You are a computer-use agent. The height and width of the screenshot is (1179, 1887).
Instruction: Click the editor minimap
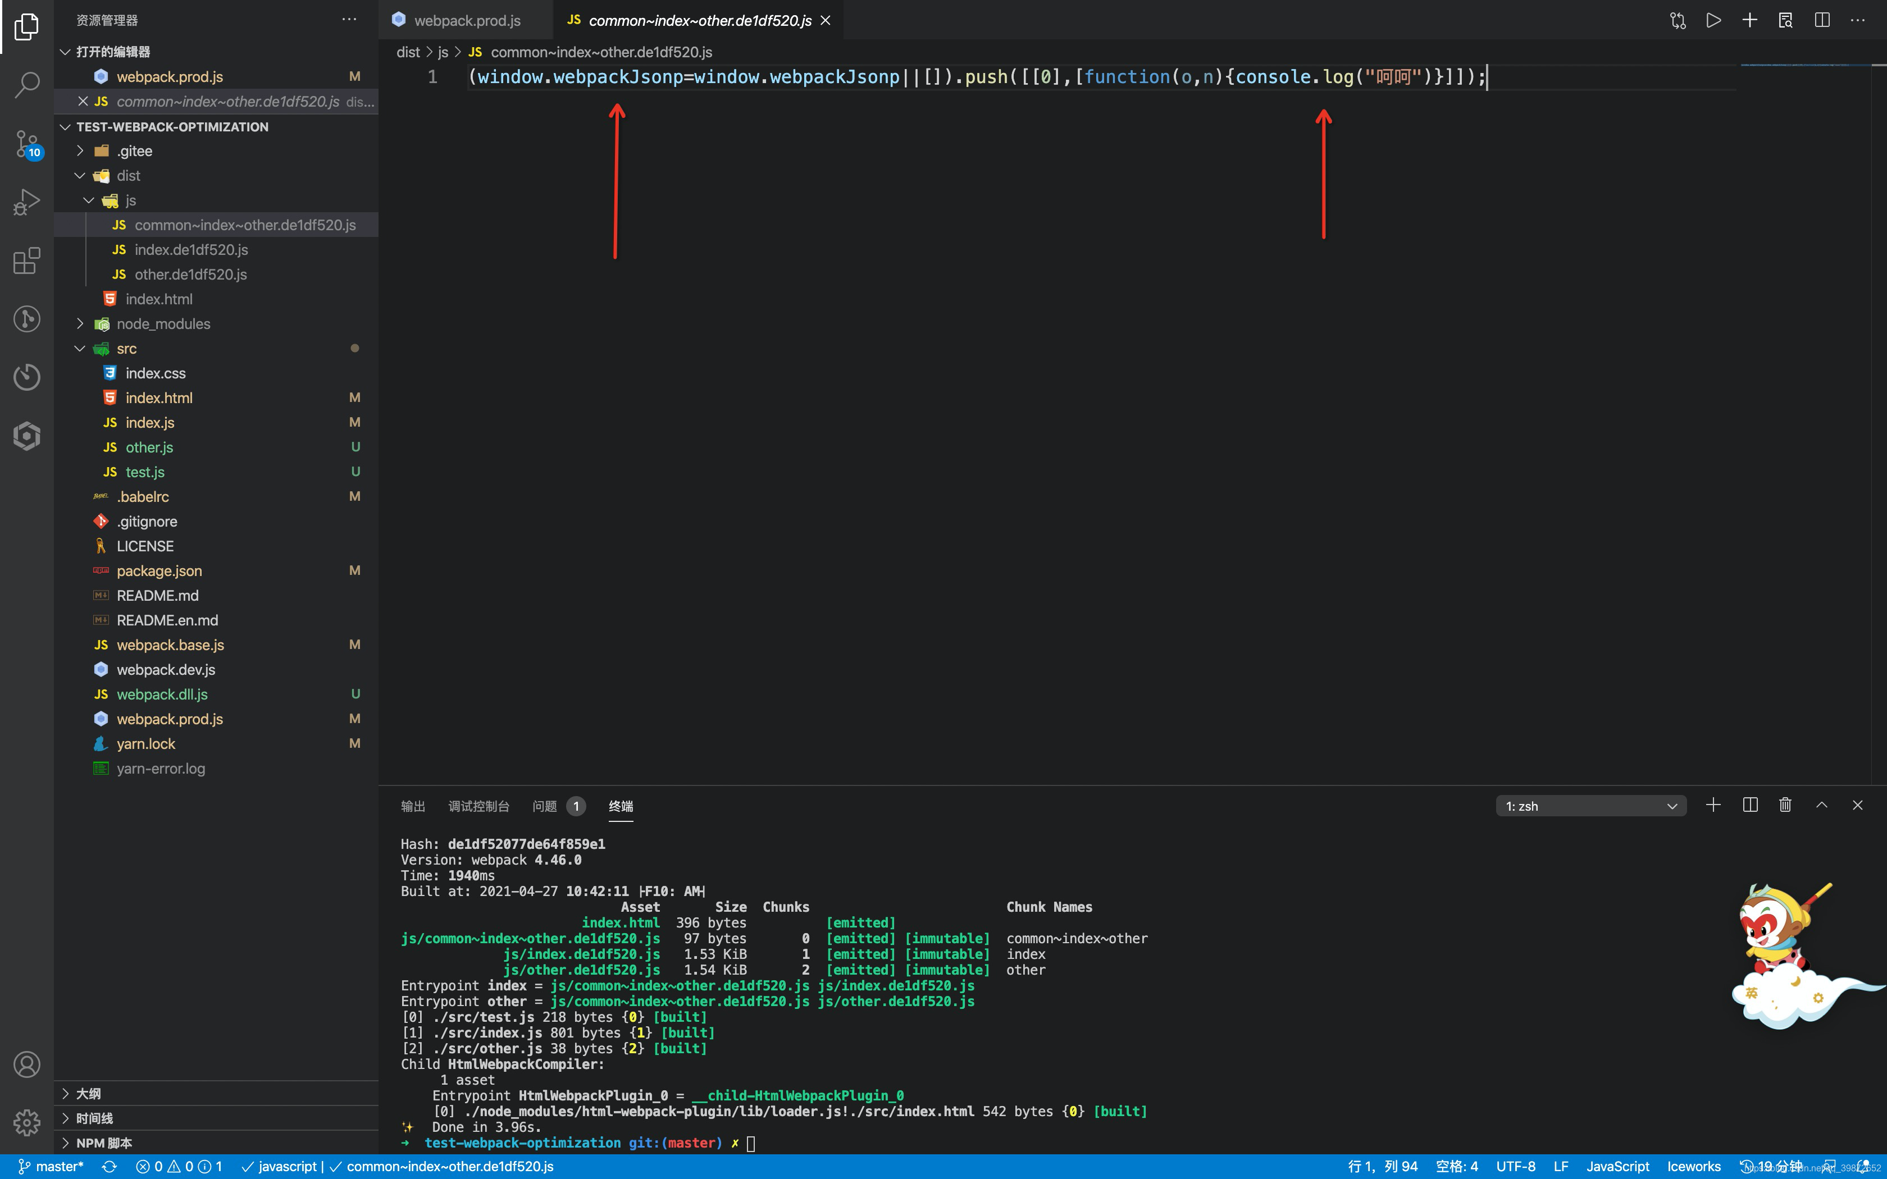1805,66
